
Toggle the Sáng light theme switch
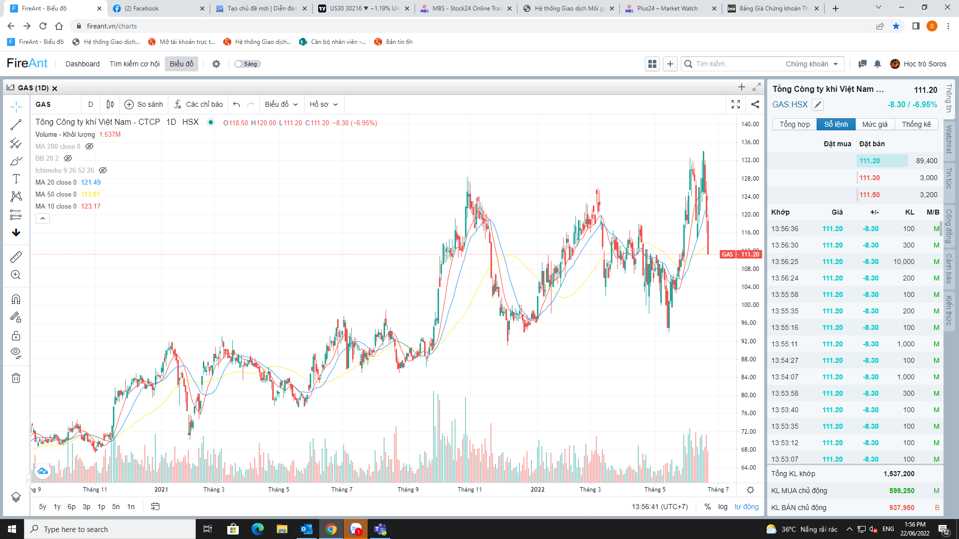point(247,64)
